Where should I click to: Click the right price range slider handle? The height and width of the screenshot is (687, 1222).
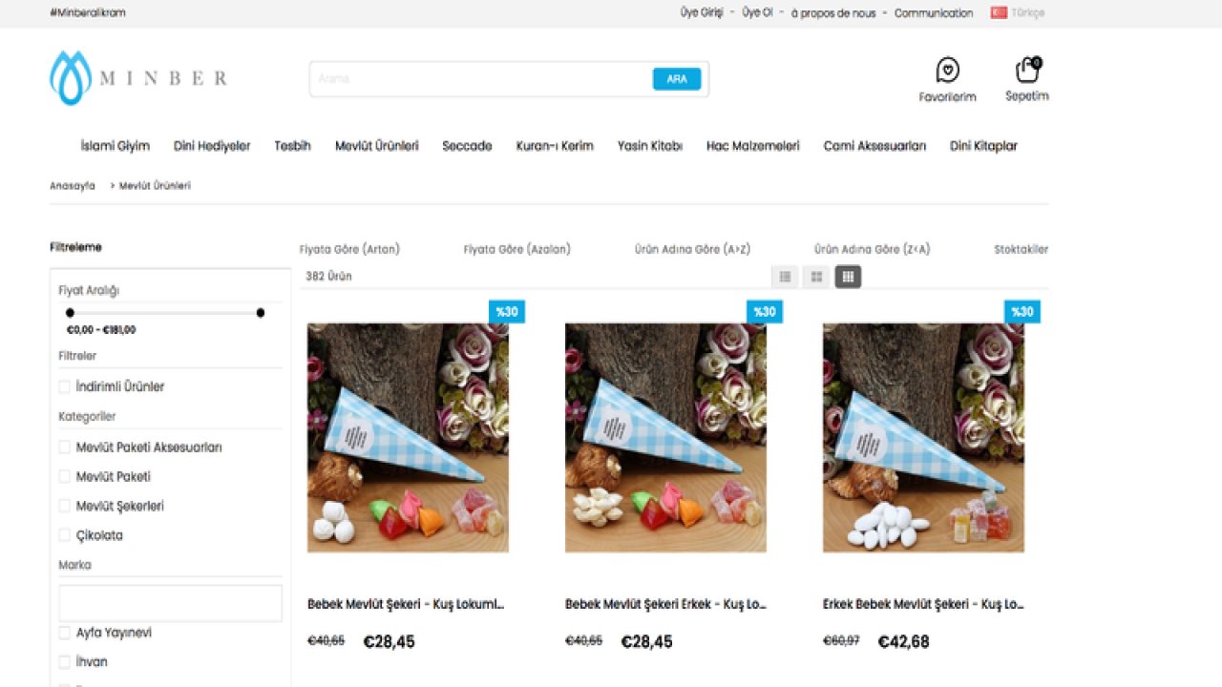coord(261,313)
